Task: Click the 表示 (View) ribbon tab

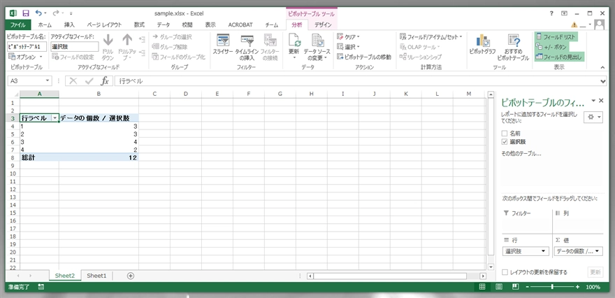Action: click(x=210, y=24)
